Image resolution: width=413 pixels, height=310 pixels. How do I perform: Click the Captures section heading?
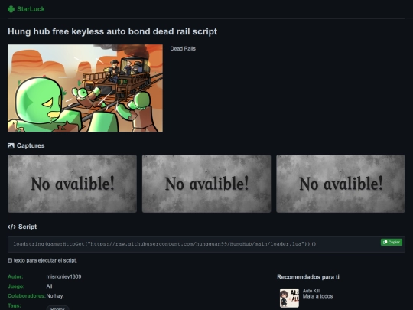[31, 145]
